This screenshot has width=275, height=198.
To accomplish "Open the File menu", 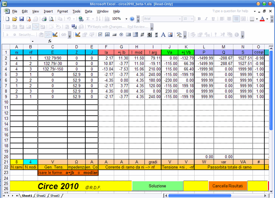I will tap(14, 11).
